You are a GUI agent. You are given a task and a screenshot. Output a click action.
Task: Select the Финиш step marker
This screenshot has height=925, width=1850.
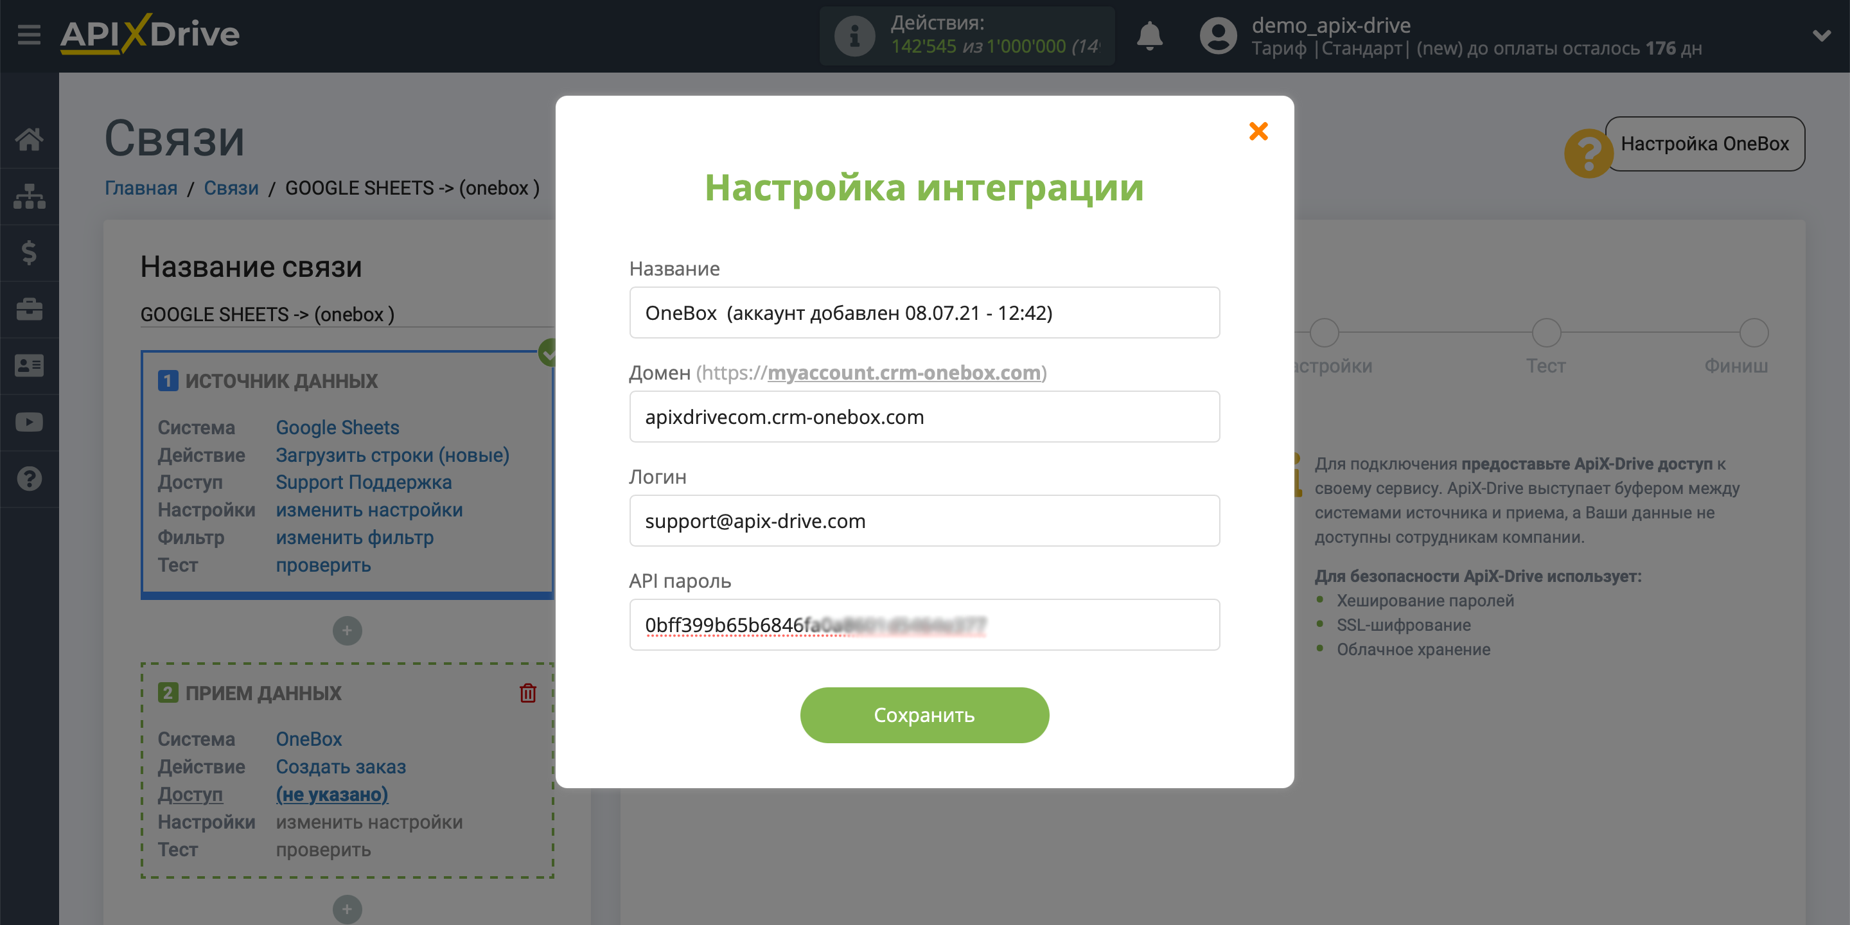click(x=1753, y=333)
